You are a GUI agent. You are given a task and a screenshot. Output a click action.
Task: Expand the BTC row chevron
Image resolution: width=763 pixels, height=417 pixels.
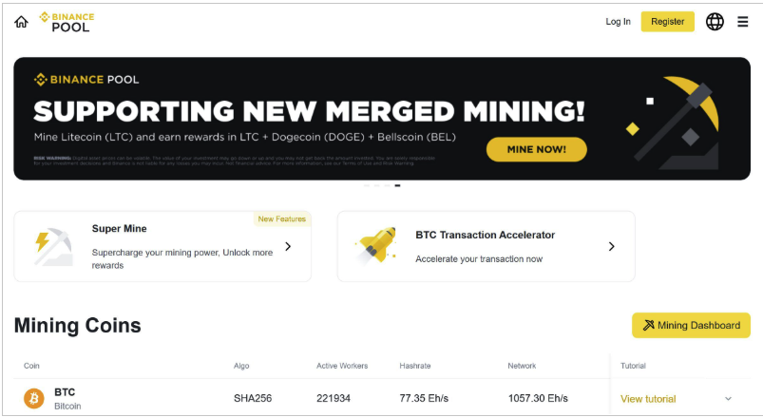coord(729,399)
